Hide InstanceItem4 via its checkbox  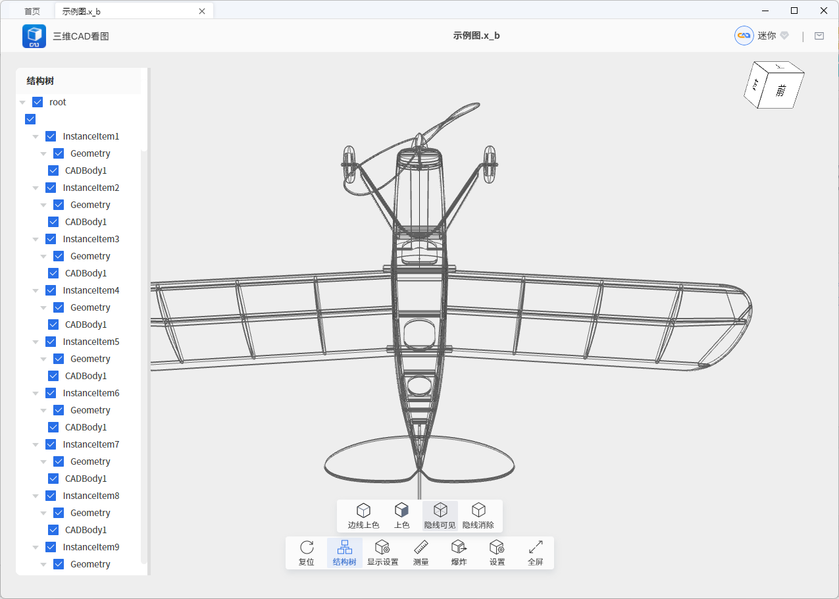pos(51,290)
